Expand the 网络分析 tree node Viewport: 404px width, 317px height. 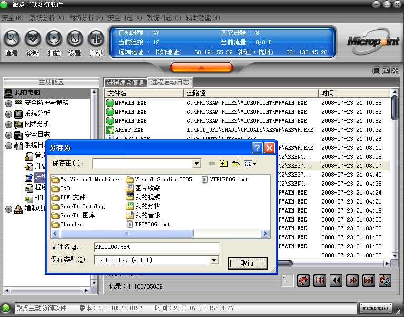[9, 124]
